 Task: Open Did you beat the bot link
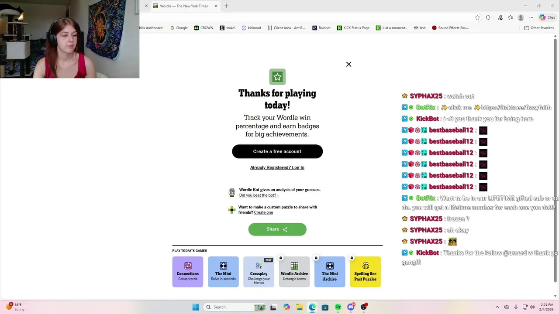(259, 195)
